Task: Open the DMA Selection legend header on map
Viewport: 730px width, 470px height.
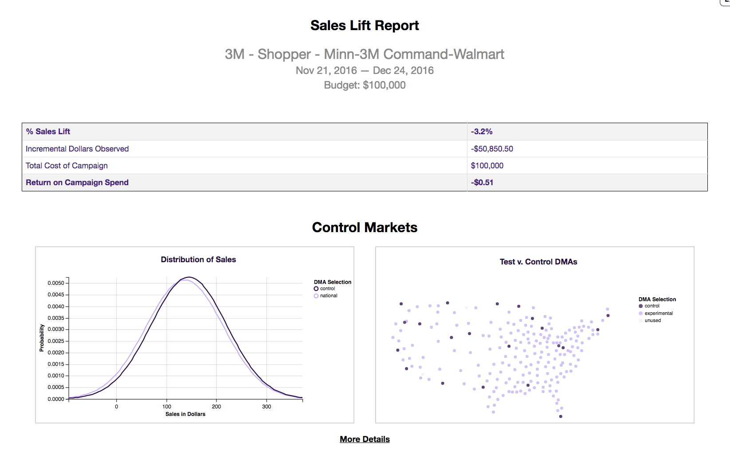Action: (658, 299)
